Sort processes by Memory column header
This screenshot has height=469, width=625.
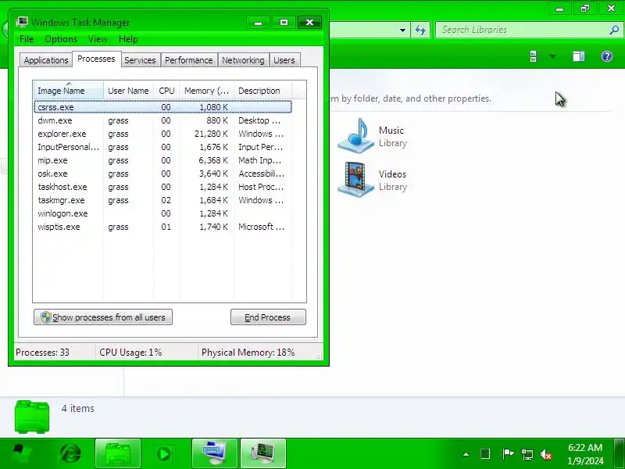point(206,91)
